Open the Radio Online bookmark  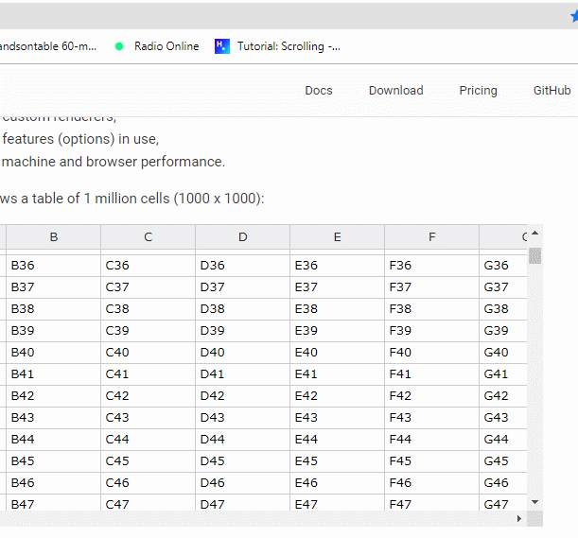[x=157, y=46]
